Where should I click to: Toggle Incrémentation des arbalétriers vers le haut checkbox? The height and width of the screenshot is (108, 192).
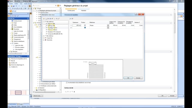click(67, 83)
